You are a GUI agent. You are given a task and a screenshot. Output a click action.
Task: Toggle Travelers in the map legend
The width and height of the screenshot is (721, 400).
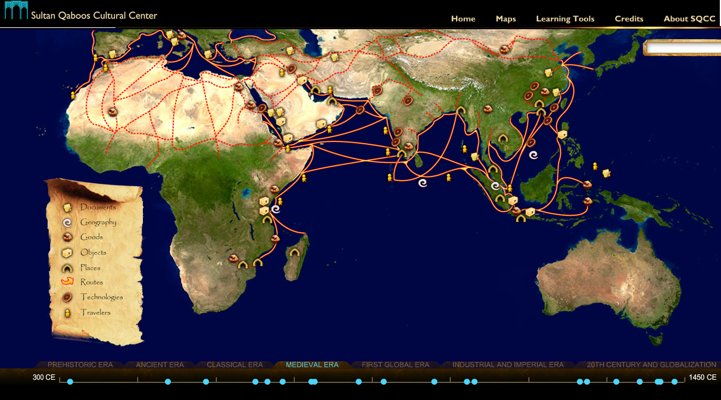point(95,312)
